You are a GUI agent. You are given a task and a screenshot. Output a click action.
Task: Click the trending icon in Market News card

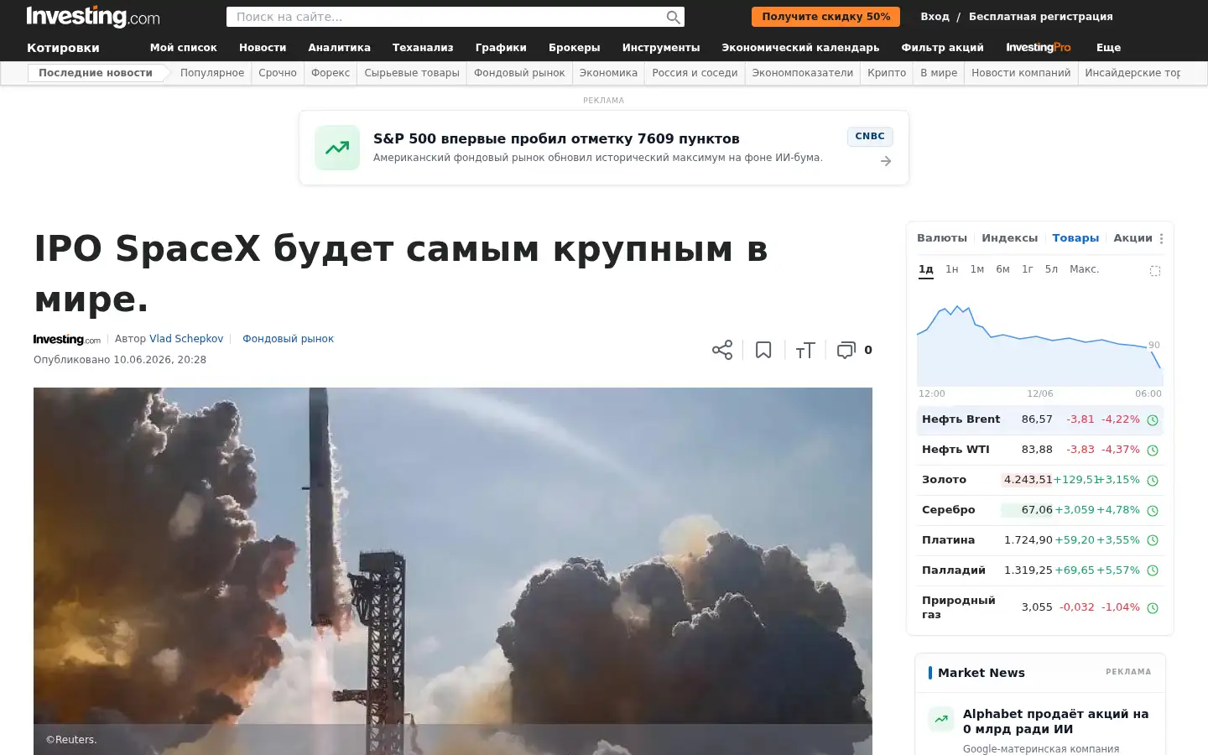(x=941, y=719)
